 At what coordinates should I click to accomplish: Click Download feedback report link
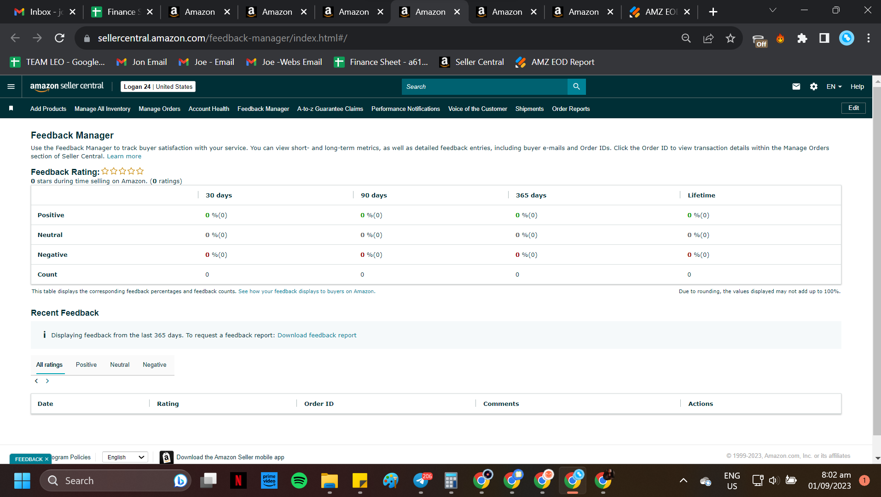[317, 335]
